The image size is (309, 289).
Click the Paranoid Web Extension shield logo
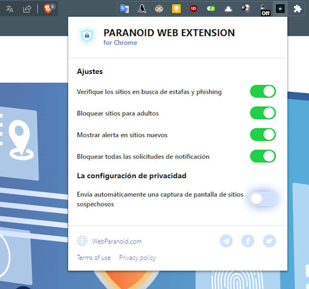click(87, 35)
